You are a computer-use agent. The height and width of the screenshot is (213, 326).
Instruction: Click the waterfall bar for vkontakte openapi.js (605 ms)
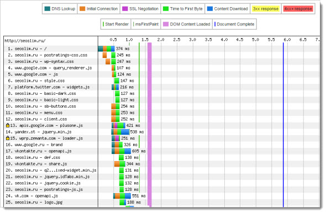[122, 151]
